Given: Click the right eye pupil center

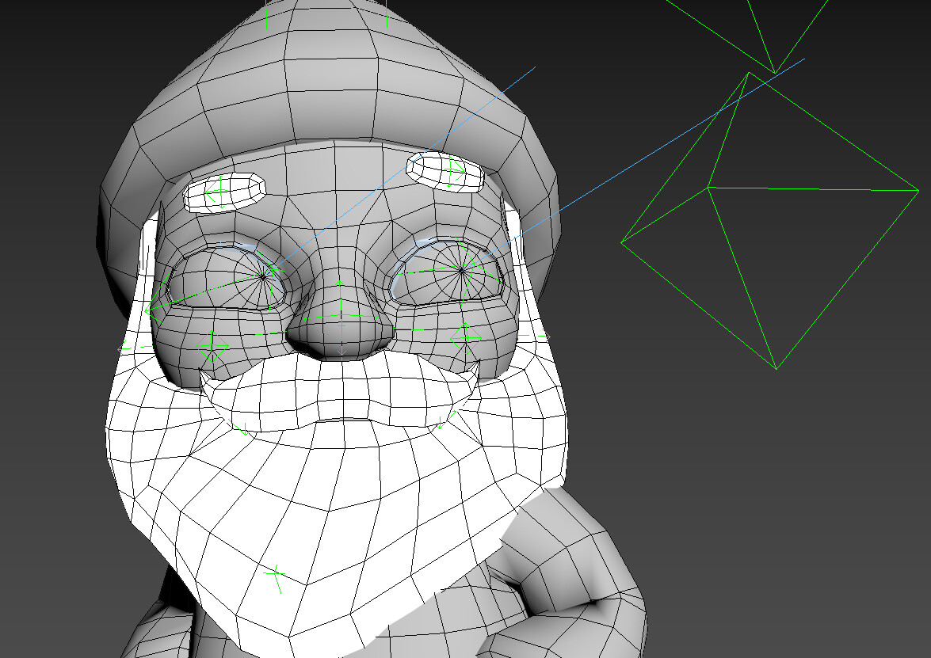Looking at the screenshot, I should [461, 270].
